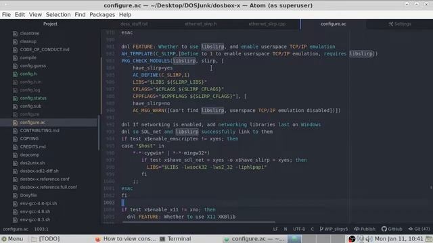433x243 pixels.
Task: Open the taskbar Menu button
Action: [12, 239]
